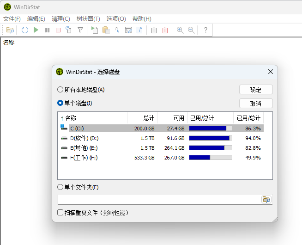Click the properties document info icon
The width and height of the screenshot is (302, 245).
[x=139, y=30]
